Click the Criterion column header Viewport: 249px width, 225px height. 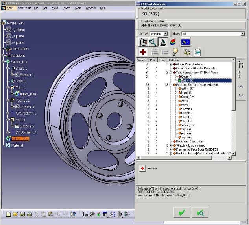pyautogui.click(x=200, y=60)
